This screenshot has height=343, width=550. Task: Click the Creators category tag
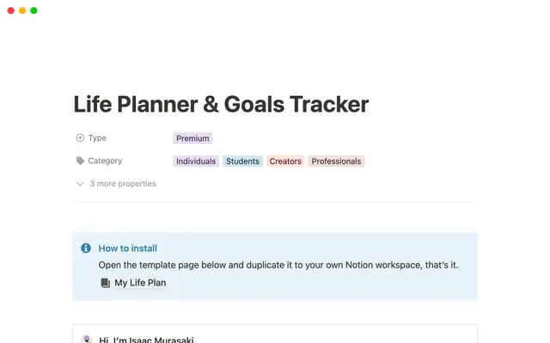(285, 161)
